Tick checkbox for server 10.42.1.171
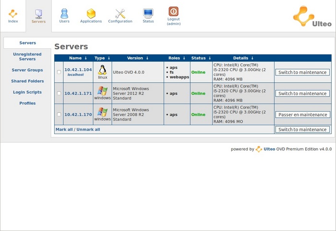Screen dimensions: 336x231 click(59, 93)
